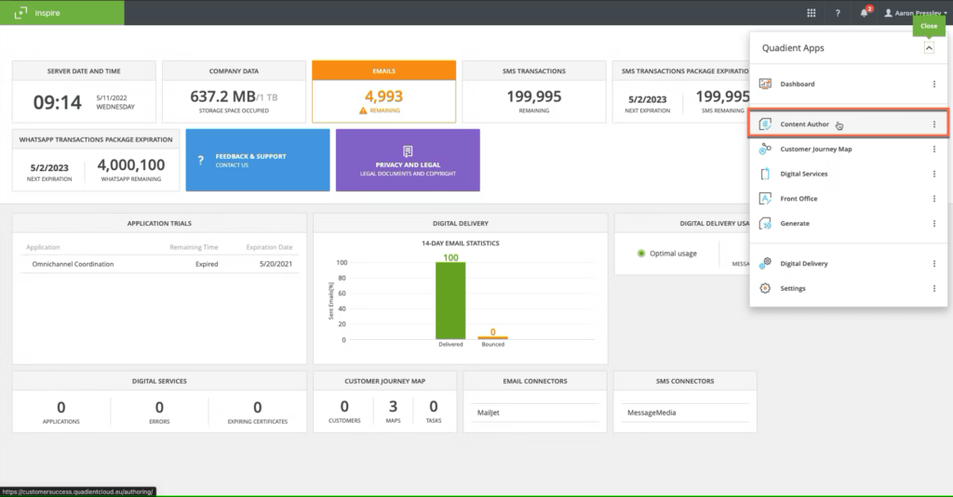Open more options for Front Office
Viewport: 953px width, 497px height.
point(934,199)
